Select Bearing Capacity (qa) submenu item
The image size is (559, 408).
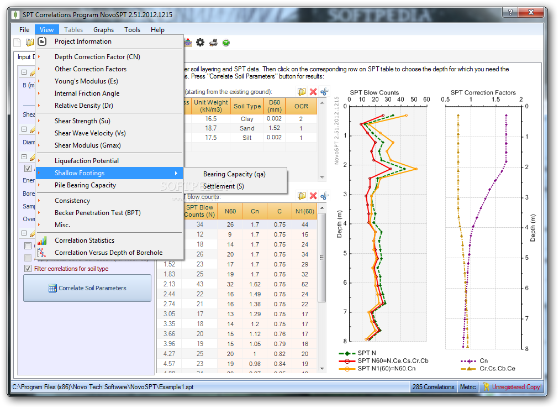click(235, 174)
